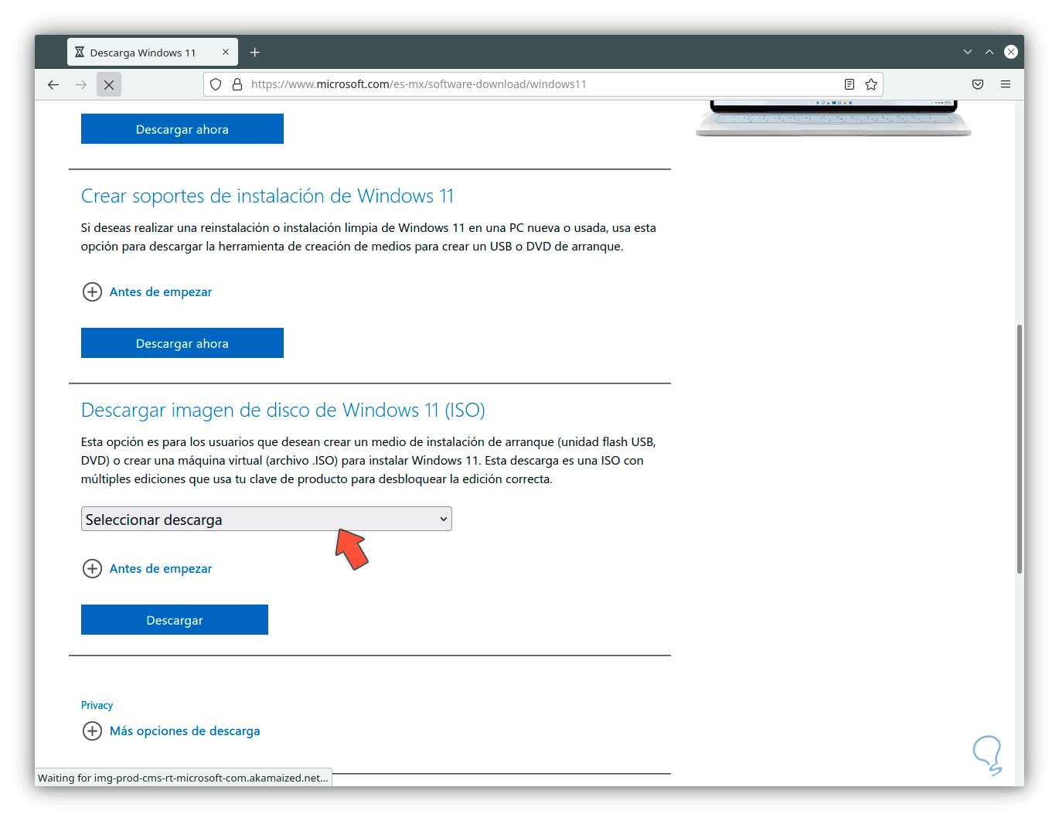Open a new tab with the plus button
The width and height of the screenshot is (1059, 821).
[x=255, y=52]
